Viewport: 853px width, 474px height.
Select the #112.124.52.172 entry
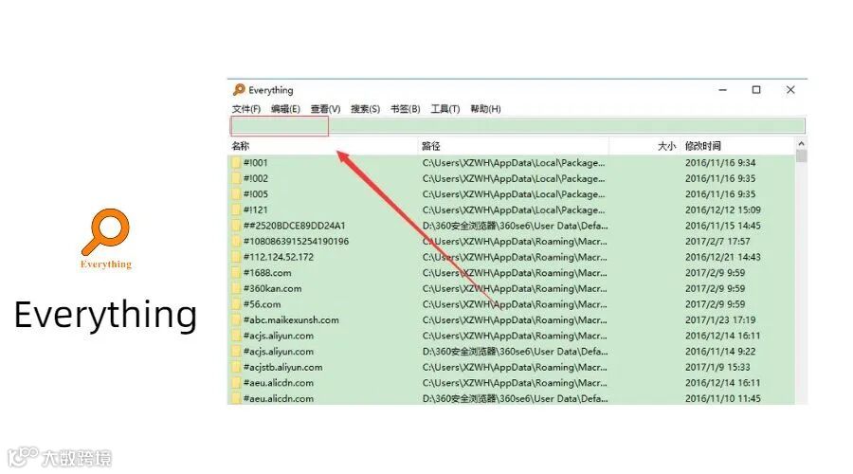point(279,258)
